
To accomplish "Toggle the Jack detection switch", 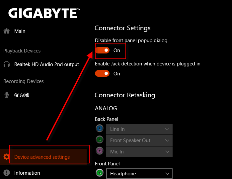I will [102, 73].
